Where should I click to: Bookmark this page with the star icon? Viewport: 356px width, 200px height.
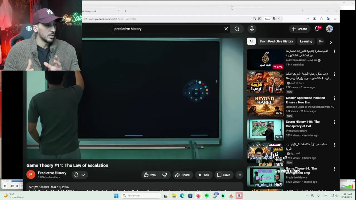pos(280,19)
